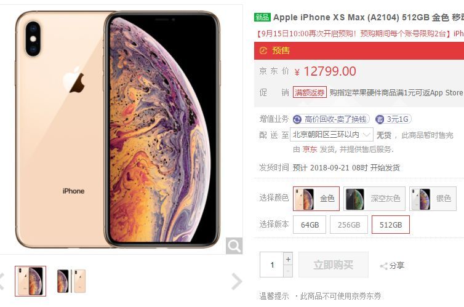
Task: Go to next thumbnail with right arrow
Action: tap(237, 281)
